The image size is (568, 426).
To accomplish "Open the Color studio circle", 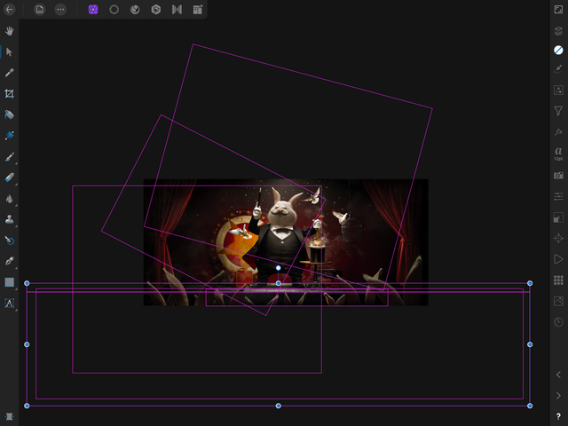I will pyautogui.click(x=558, y=50).
